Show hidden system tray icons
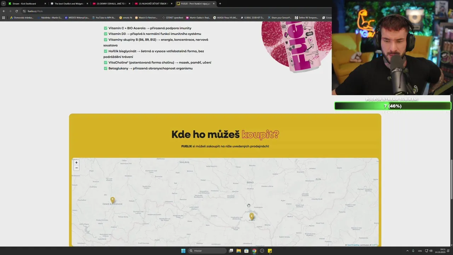Screen dimensions: 453x255 407,251
